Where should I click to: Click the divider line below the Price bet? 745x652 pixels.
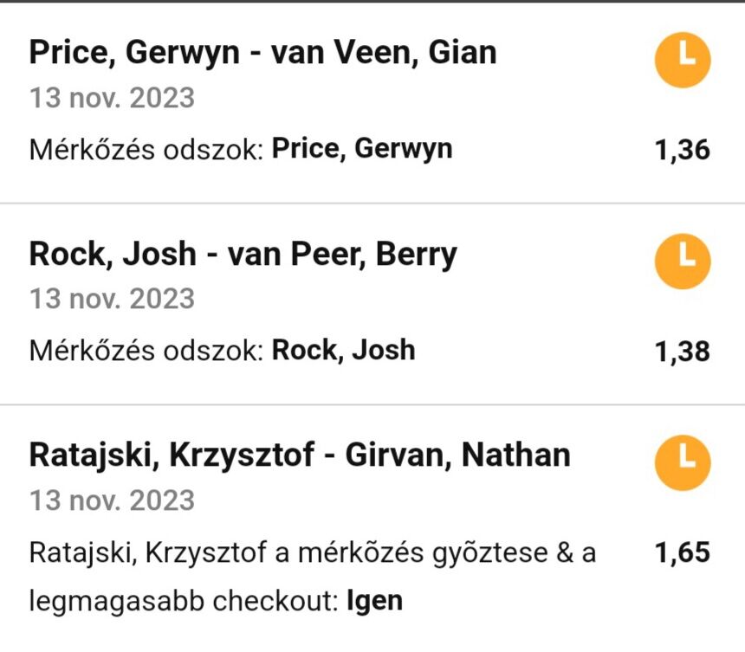pyautogui.click(x=372, y=203)
